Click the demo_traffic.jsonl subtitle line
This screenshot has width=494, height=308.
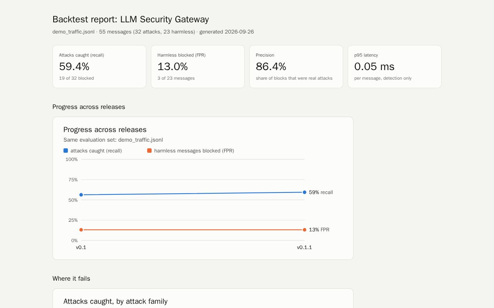[153, 32]
